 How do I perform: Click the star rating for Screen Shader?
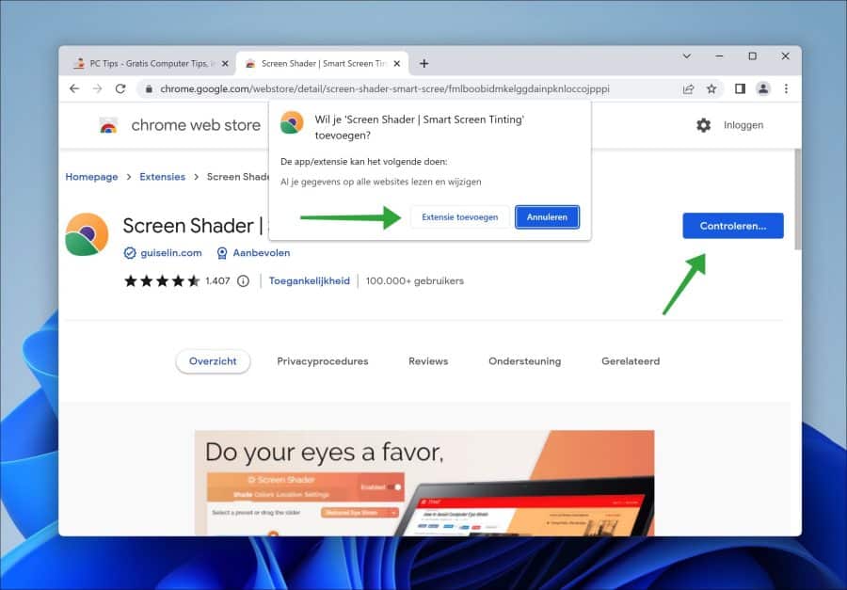click(x=162, y=281)
